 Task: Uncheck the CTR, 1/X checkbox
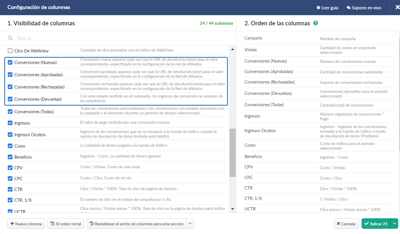coord(10,200)
